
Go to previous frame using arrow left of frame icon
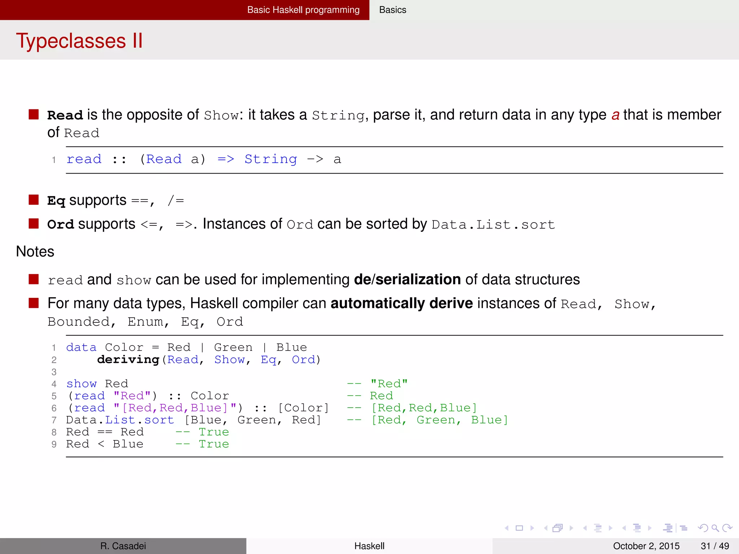coord(546,528)
